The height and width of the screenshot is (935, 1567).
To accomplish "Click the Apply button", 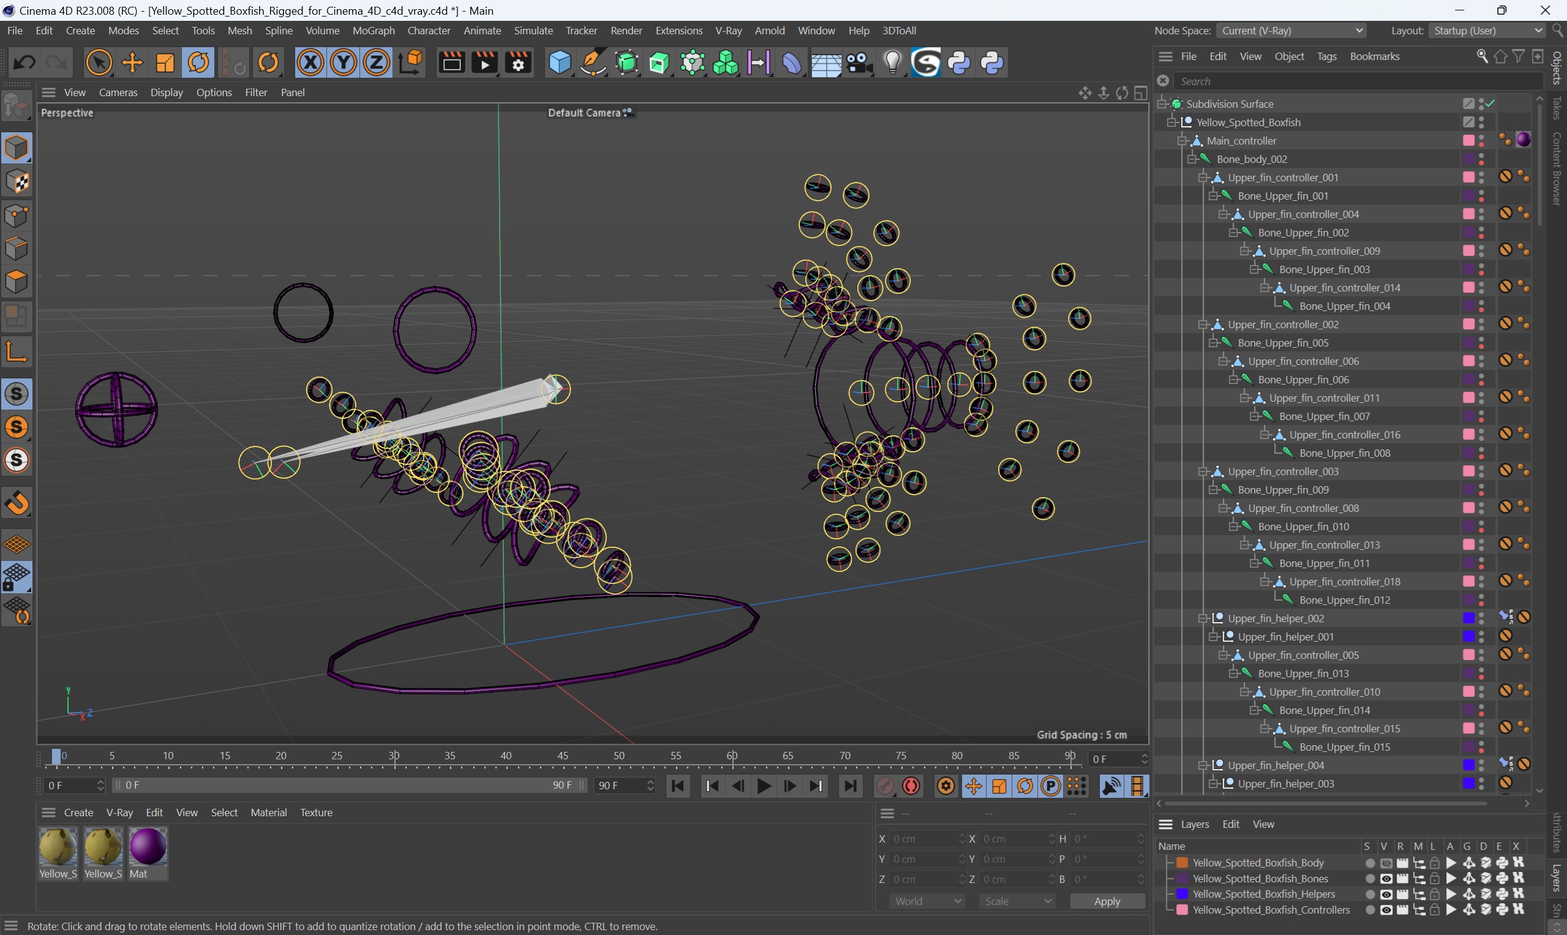I will click(1107, 901).
